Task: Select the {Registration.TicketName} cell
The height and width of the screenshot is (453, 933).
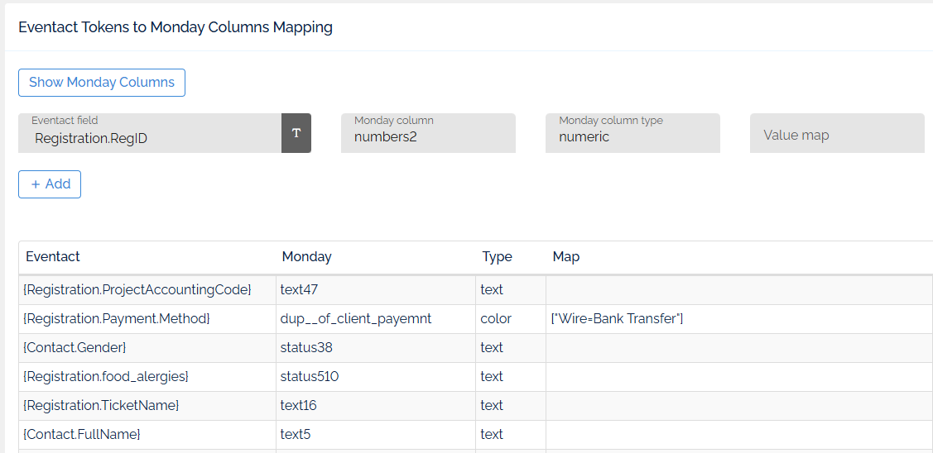Action: coord(147,405)
